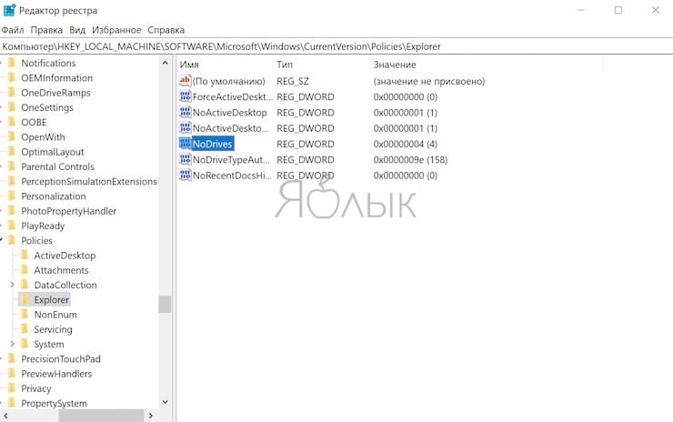This screenshot has width=673, height=422.
Task: Click the PrecisionTouchPad folder icon
Action: [12, 359]
